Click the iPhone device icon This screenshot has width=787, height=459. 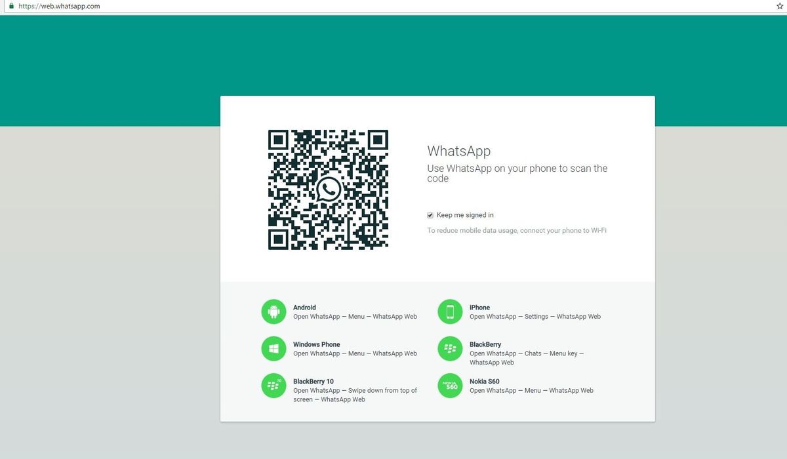click(x=450, y=311)
